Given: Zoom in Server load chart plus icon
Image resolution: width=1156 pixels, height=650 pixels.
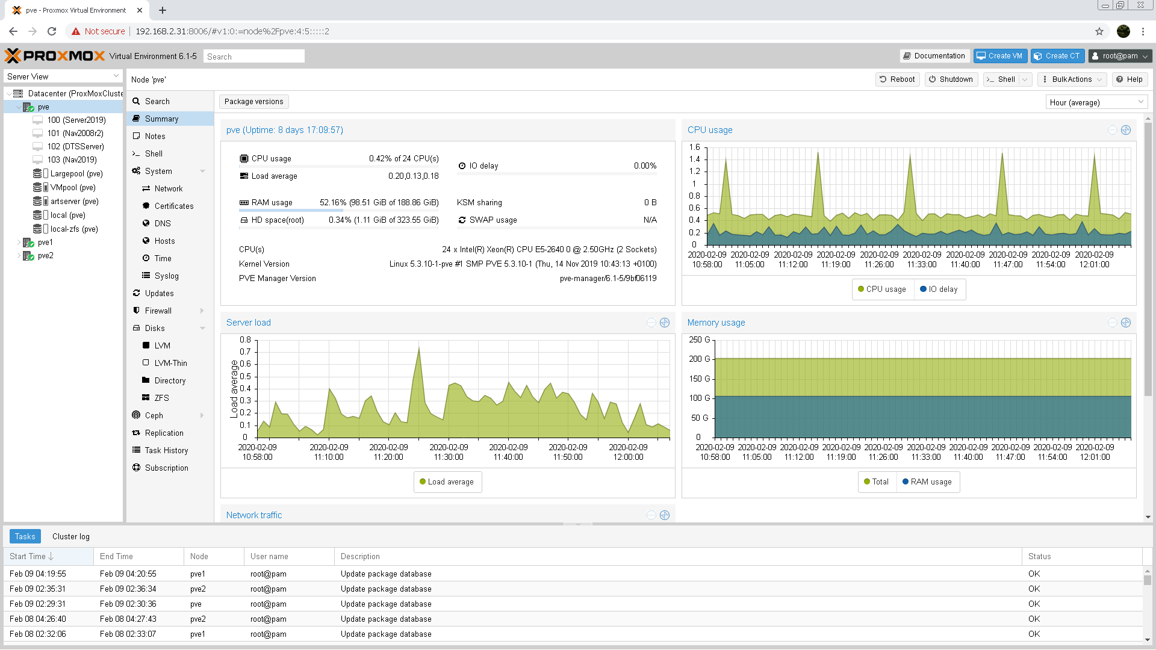Looking at the screenshot, I should [x=665, y=323].
